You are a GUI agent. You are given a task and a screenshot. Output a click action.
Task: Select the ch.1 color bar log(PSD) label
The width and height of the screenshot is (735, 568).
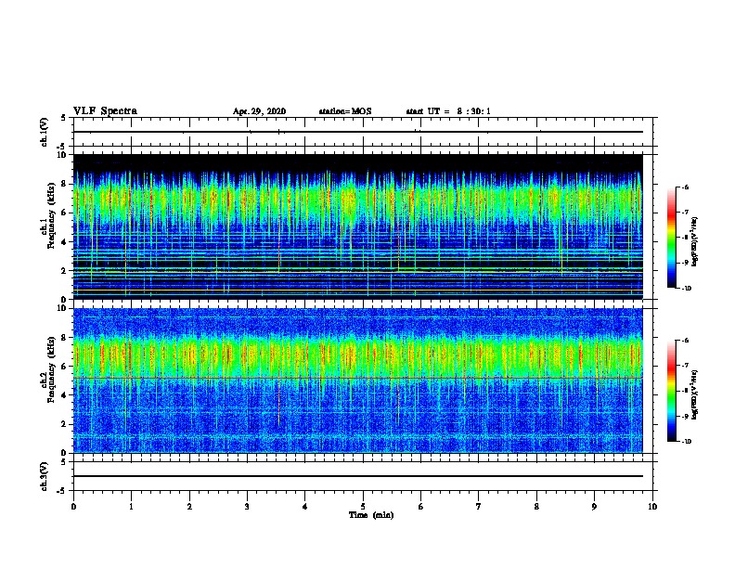pyautogui.click(x=694, y=241)
